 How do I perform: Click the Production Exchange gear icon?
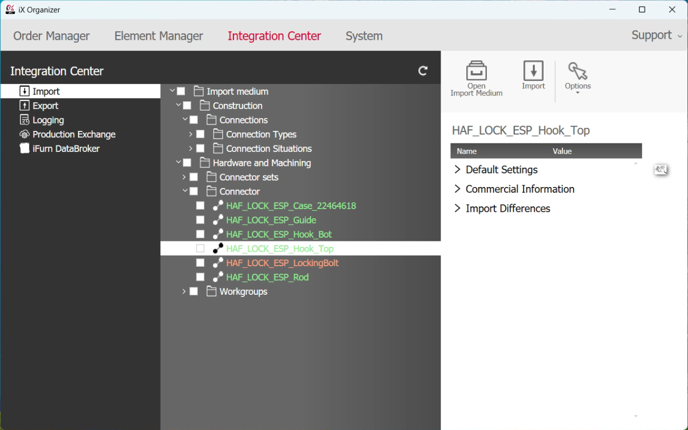coord(24,134)
